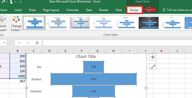192x98 pixels.
Task: Open the Chart Styles paintbrush button
Action: click(x=153, y=66)
